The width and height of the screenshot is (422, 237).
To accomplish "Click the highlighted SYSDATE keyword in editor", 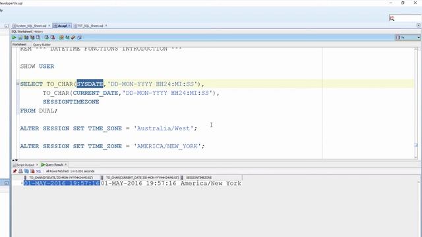I will point(90,84).
